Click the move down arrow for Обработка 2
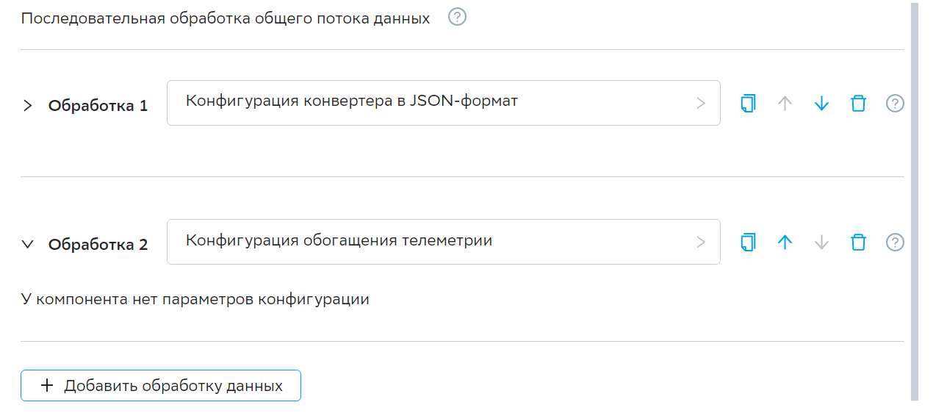The width and height of the screenshot is (936, 416). pyautogui.click(x=821, y=242)
